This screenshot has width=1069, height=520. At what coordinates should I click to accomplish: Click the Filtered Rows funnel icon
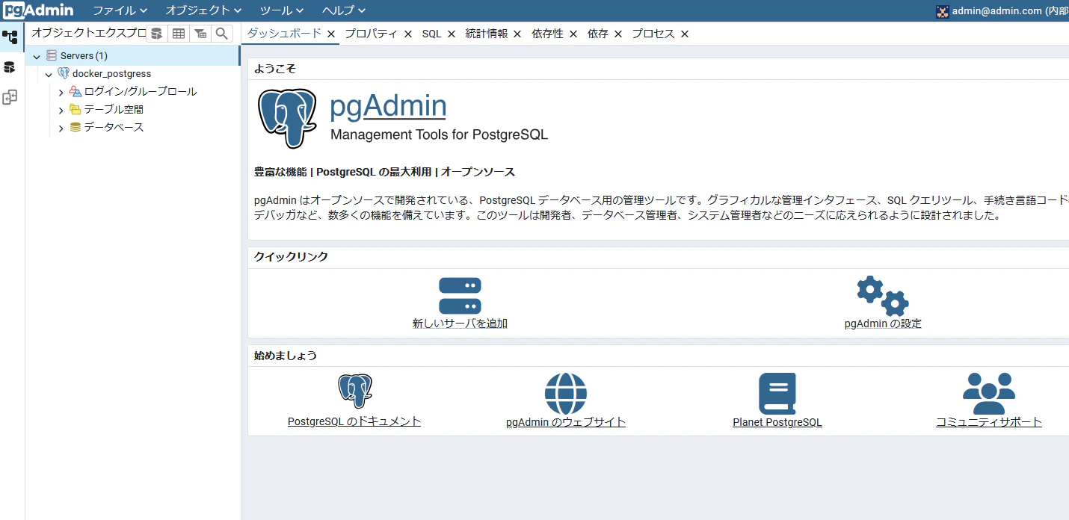click(200, 34)
